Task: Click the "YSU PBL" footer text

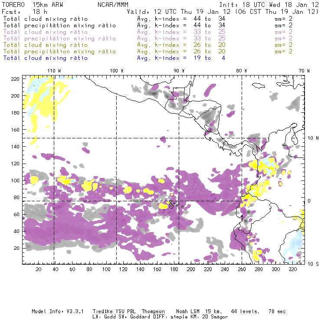Action: pyautogui.click(x=126, y=311)
